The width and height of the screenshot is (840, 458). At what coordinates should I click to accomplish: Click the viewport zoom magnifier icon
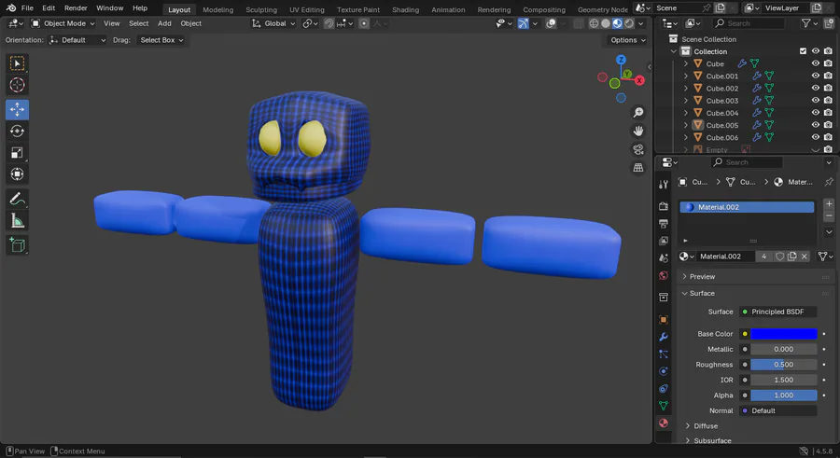coord(638,113)
